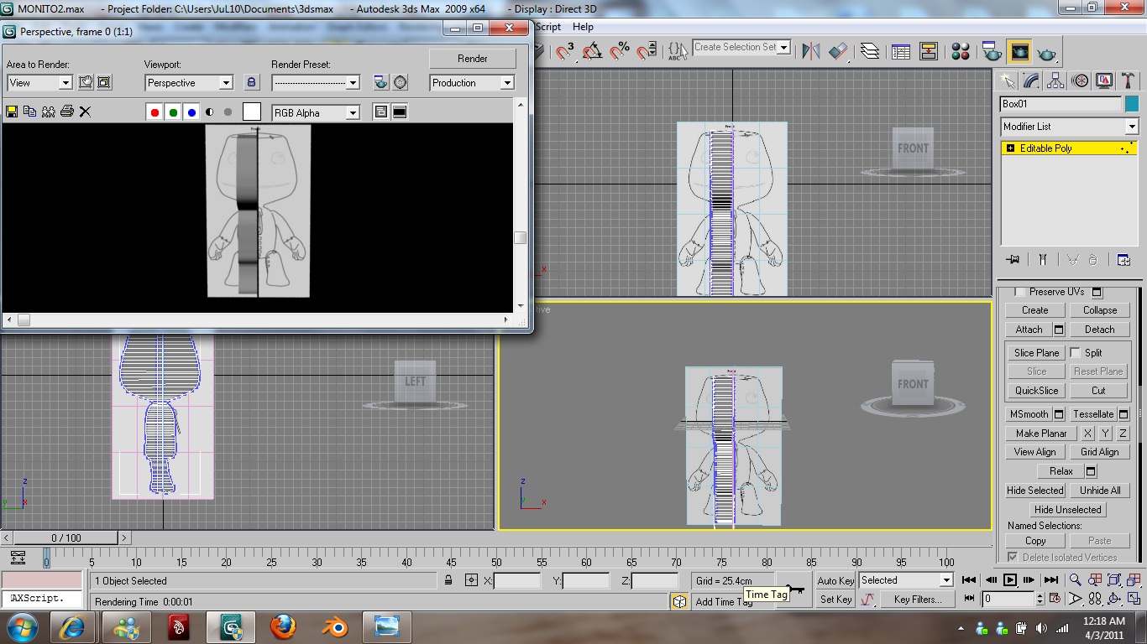Open Firefox from the taskbar

click(x=283, y=627)
